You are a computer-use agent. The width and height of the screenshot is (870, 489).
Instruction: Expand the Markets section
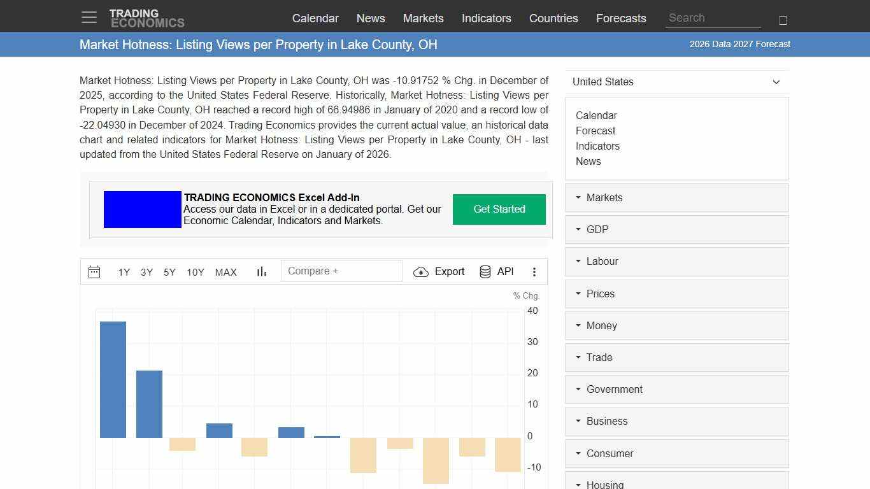coord(604,197)
